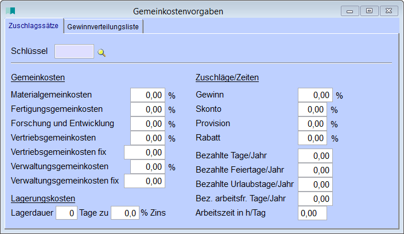Edit the Zins percentage field
This screenshot has width=404, height=234.
(125, 213)
